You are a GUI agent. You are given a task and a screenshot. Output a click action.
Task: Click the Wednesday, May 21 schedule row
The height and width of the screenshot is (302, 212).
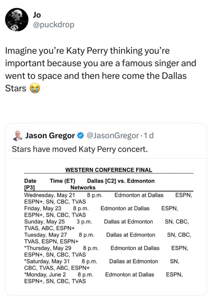coord(108,198)
